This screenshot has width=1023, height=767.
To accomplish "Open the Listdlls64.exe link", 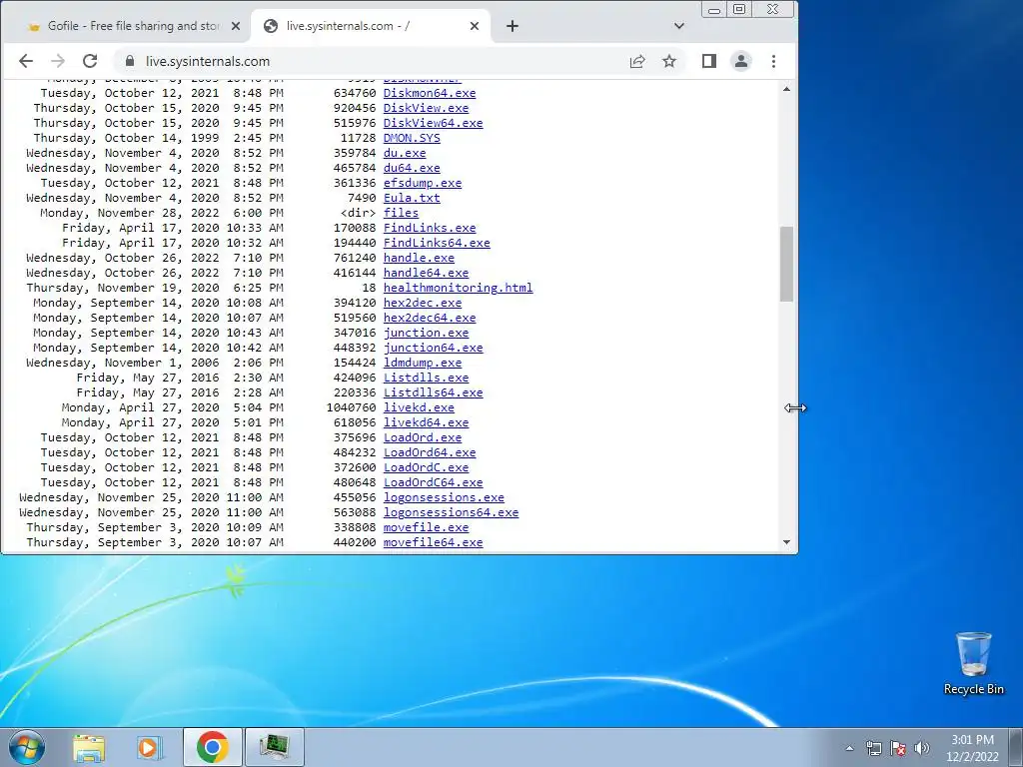I will 434,392.
